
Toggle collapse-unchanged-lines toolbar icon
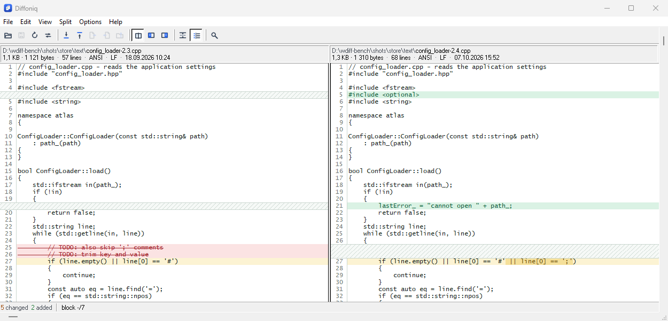pyautogui.click(x=183, y=35)
